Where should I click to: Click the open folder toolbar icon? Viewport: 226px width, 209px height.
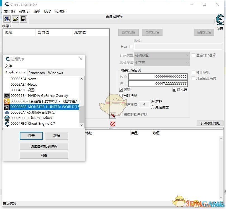(15, 19)
